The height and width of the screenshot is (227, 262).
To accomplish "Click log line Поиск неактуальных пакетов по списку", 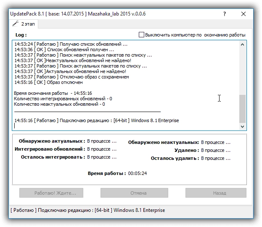I will [x=83, y=55].
